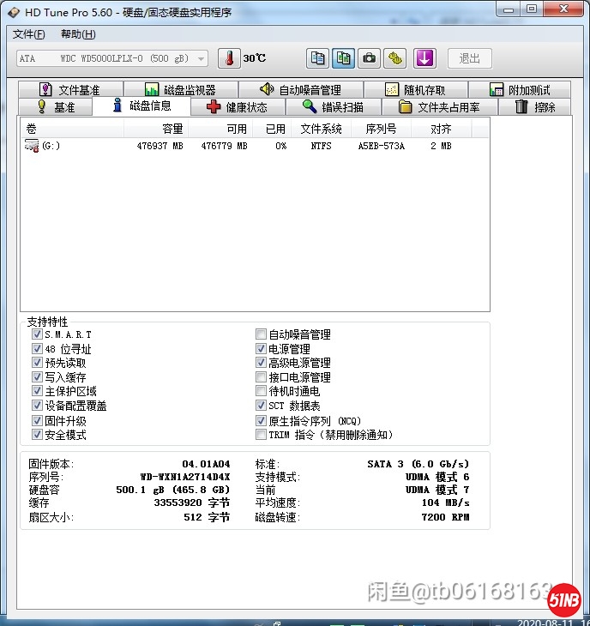Toggle the 主保护区域 checkbox

point(37,391)
